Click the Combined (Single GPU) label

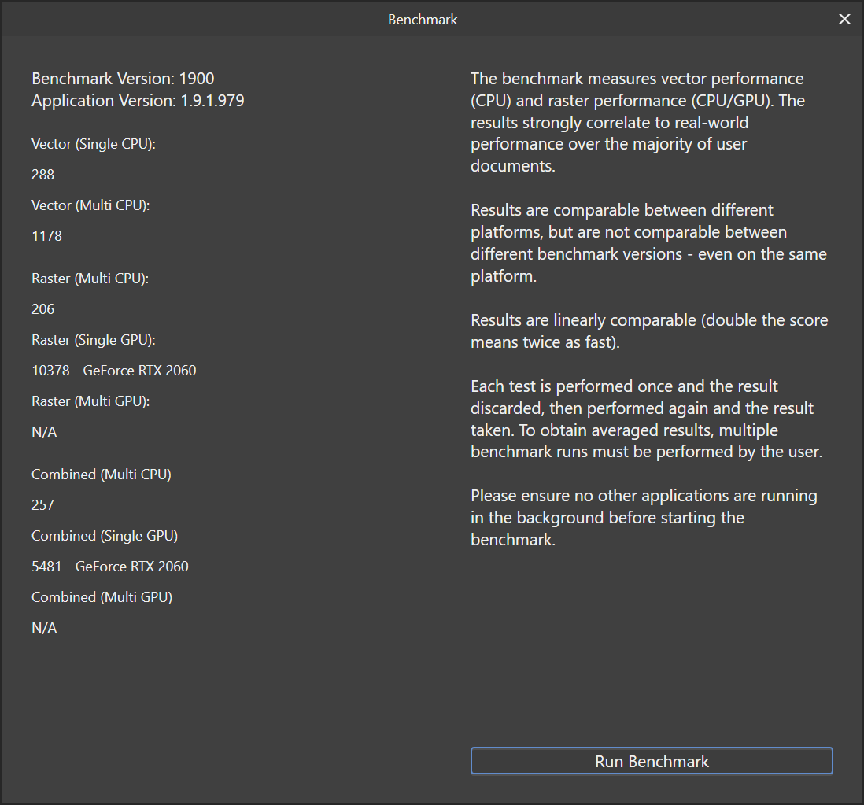105,536
